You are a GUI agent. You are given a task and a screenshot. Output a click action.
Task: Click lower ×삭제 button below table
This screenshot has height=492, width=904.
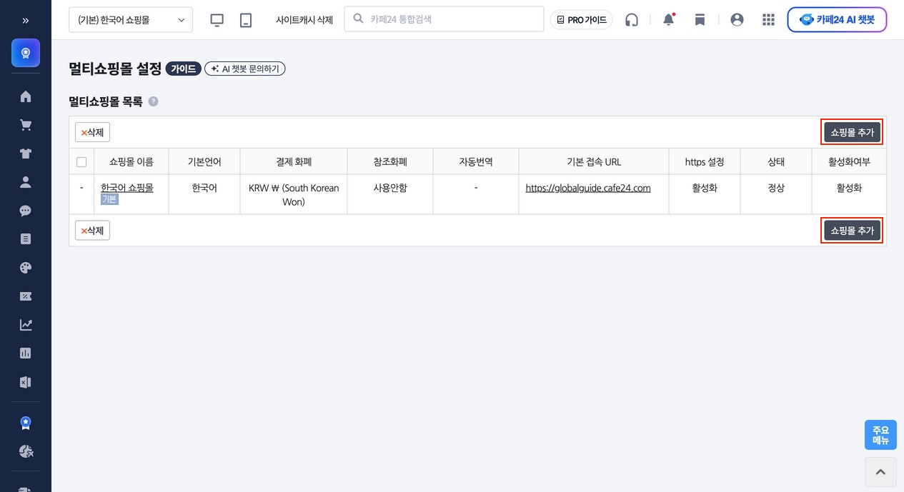[92, 231]
